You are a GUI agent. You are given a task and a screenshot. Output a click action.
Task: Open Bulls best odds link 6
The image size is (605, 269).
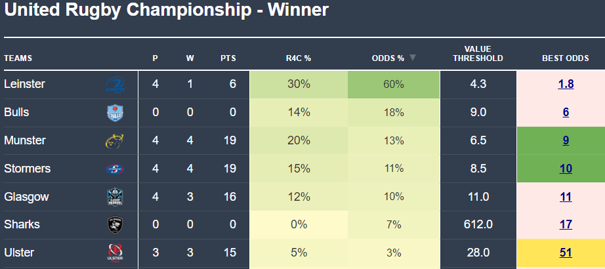coord(566,113)
